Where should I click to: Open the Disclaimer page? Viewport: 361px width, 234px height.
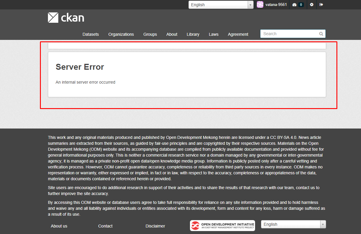[x=155, y=226]
